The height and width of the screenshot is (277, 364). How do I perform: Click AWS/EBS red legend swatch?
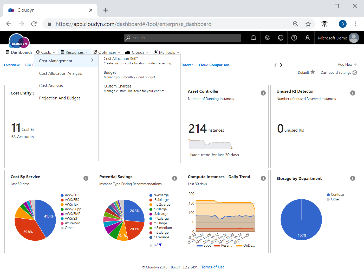[62, 200]
